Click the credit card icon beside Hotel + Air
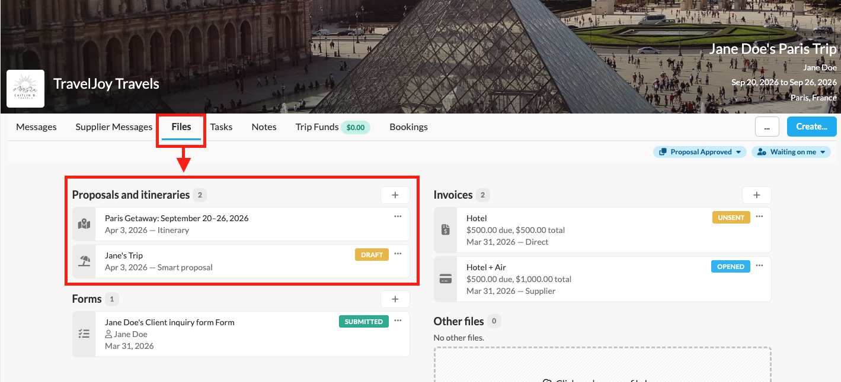This screenshot has width=841, height=382. (x=446, y=279)
